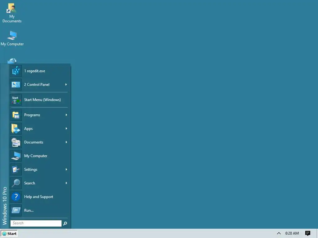The width and height of the screenshot is (318, 238).
Task: Open the Settings menu label
Action: (31, 170)
